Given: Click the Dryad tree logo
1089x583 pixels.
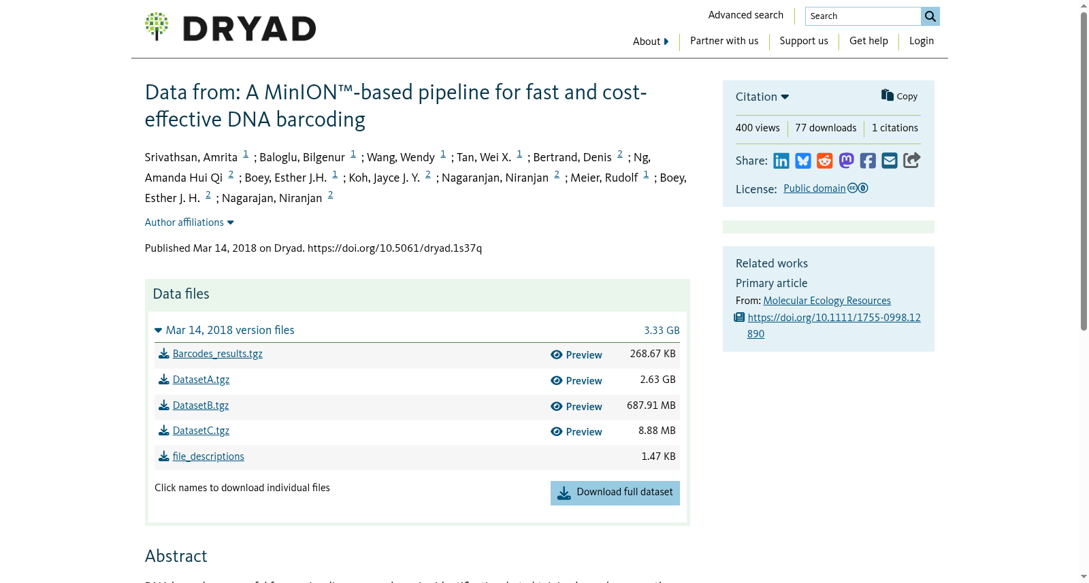Looking at the screenshot, I should pos(157,27).
